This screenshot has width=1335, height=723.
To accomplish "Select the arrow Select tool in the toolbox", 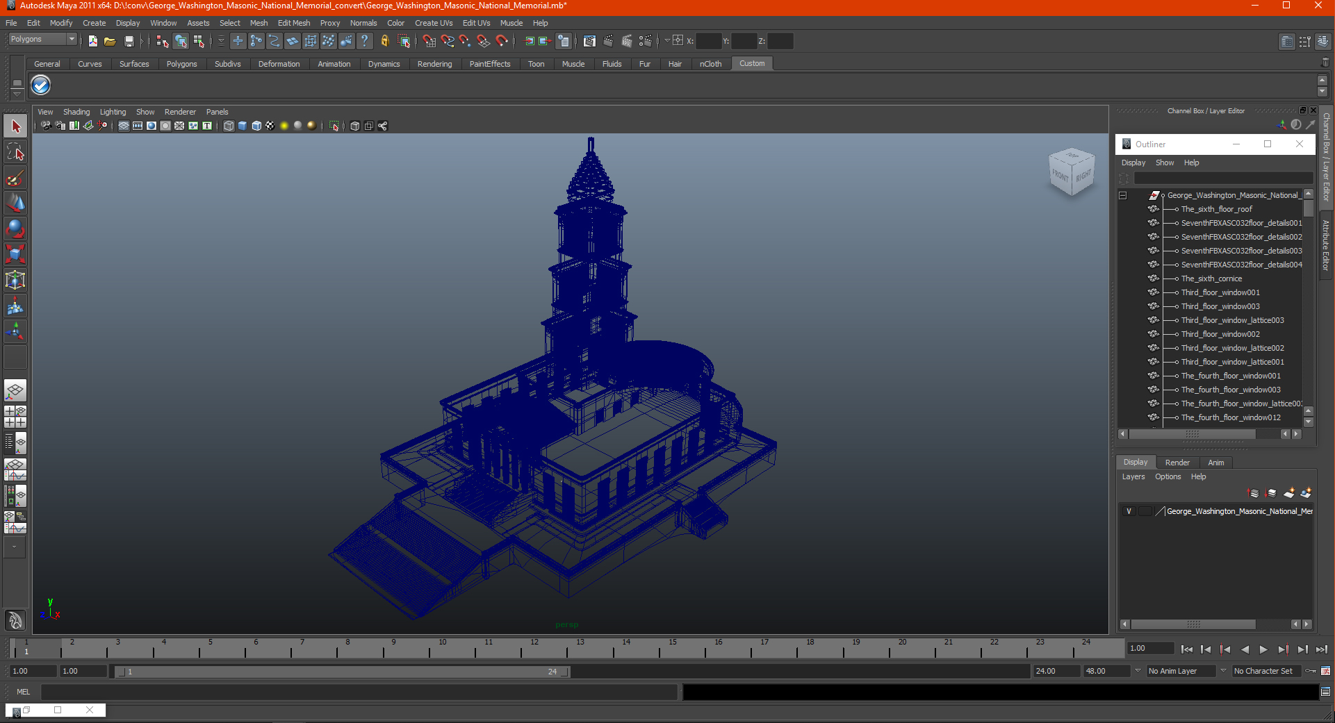I will 15,126.
